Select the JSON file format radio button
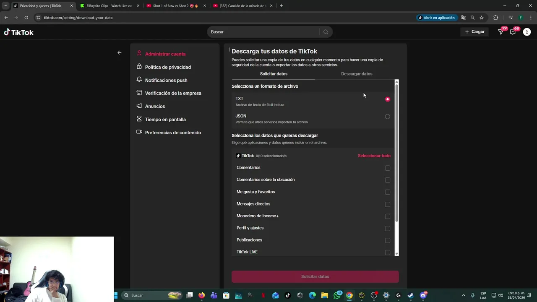This screenshot has width=537, height=302. pos(387,117)
